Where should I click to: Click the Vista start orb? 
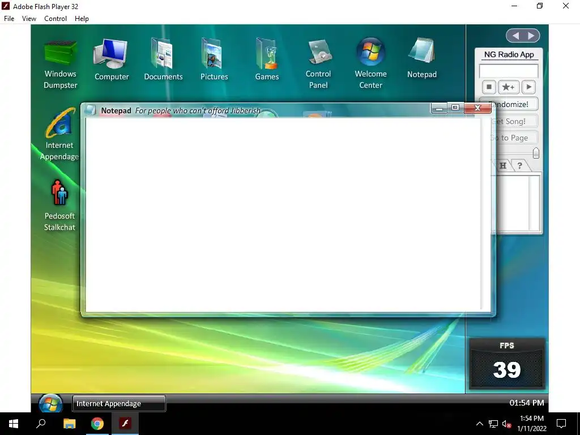click(x=50, y=403)
